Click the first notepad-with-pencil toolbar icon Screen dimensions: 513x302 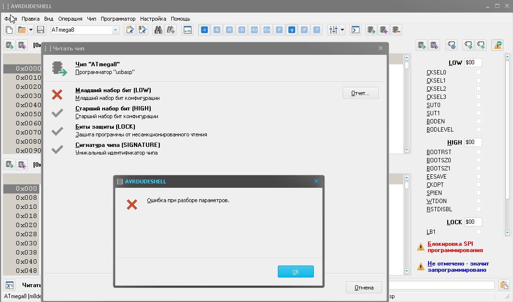click(x=130, y=30)
